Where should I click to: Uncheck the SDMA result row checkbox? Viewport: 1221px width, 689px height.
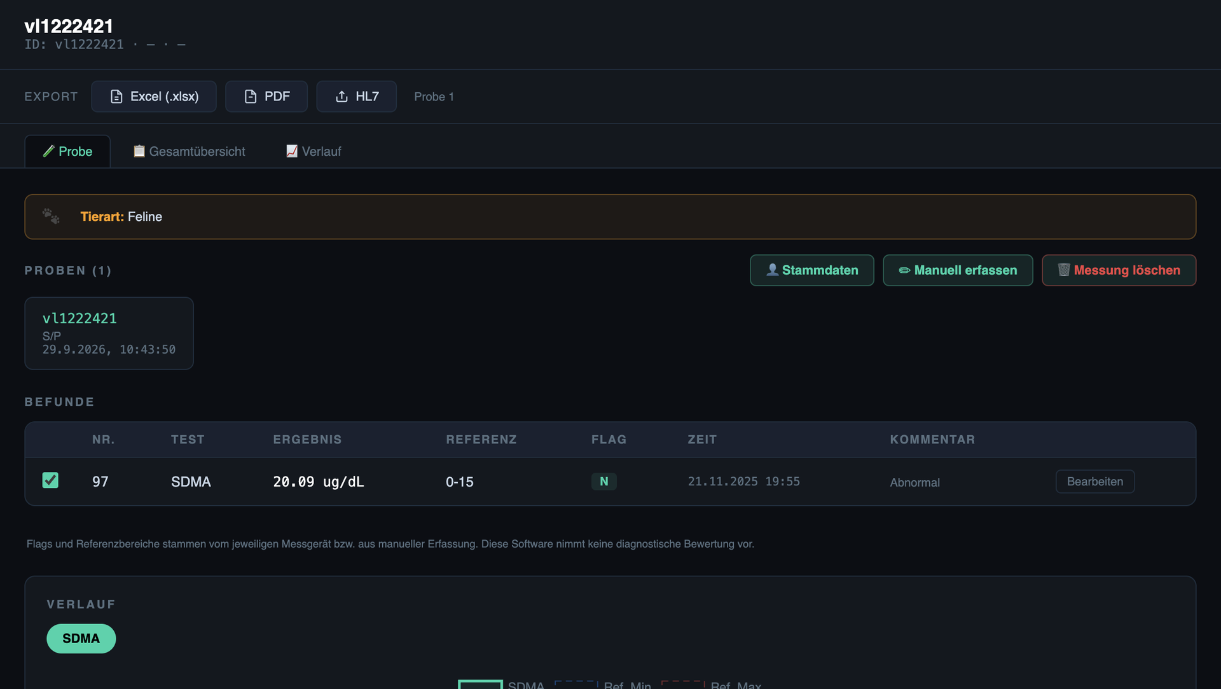(x=50, y=480)
